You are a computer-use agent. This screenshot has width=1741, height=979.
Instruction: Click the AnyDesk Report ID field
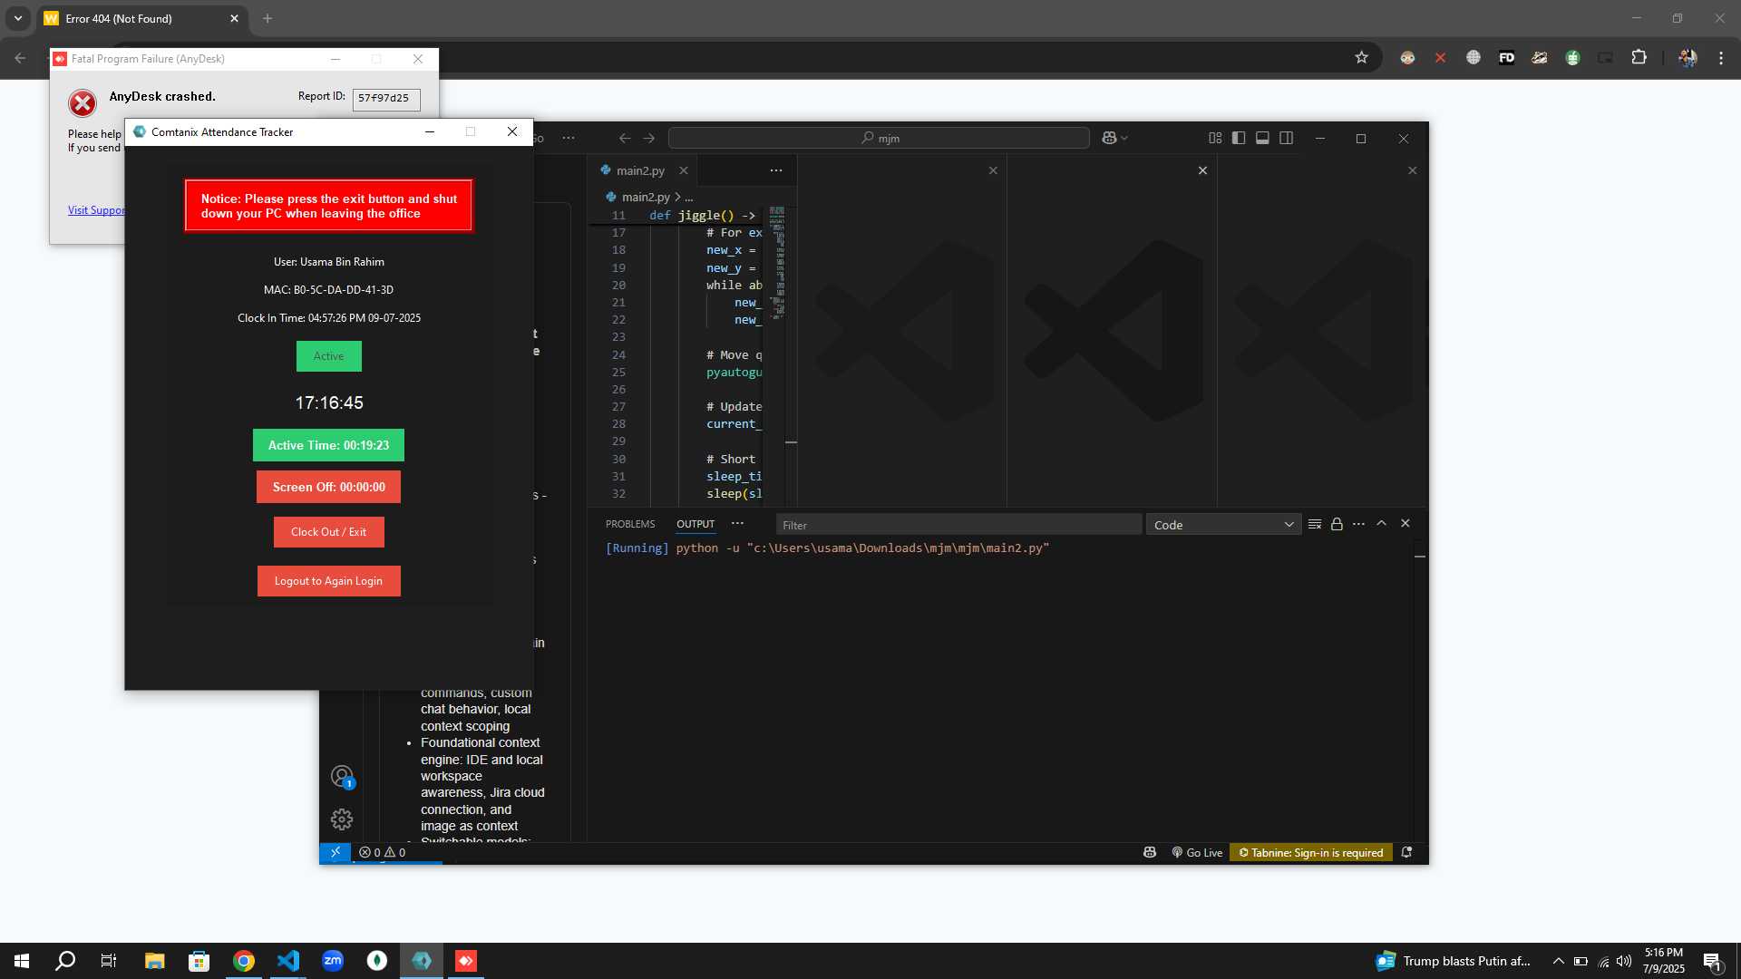pos(386,98)
